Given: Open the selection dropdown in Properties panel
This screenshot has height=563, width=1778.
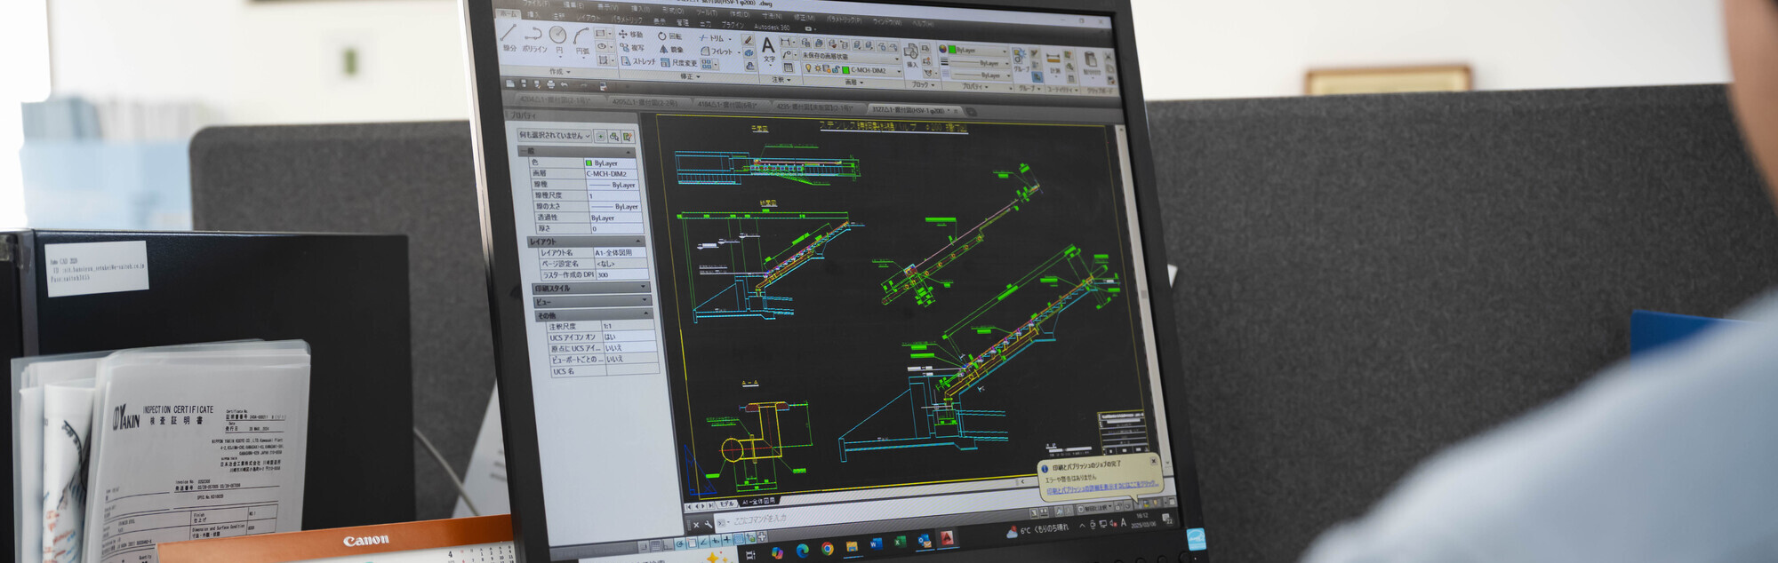Looking at the screenshot, I should [x=556, y=135].
